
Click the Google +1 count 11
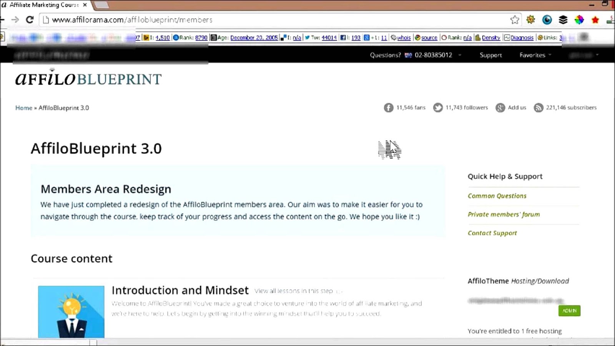coord(384,38)
